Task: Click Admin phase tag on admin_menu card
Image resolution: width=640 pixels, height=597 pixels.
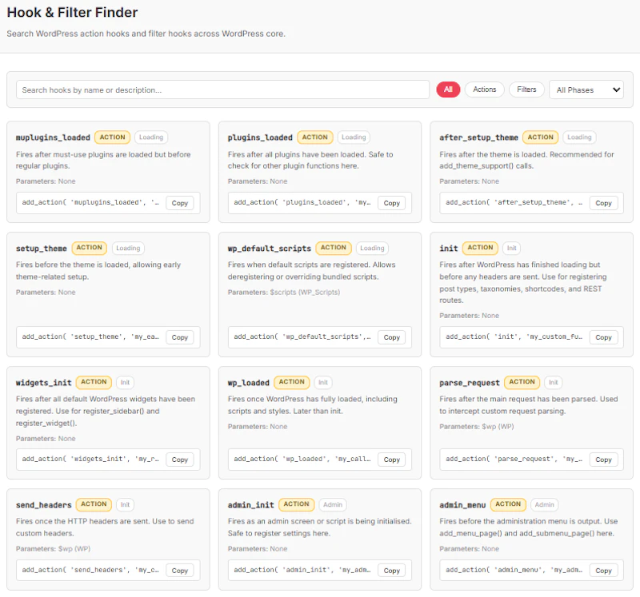Action: click(545, 504)
